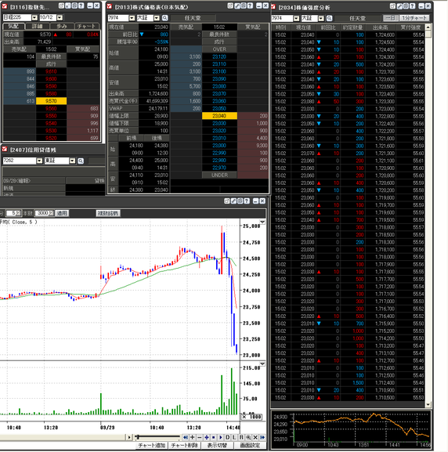Jump to chart start with rewind icon
The image size is (448, 452).
(186, 437)
